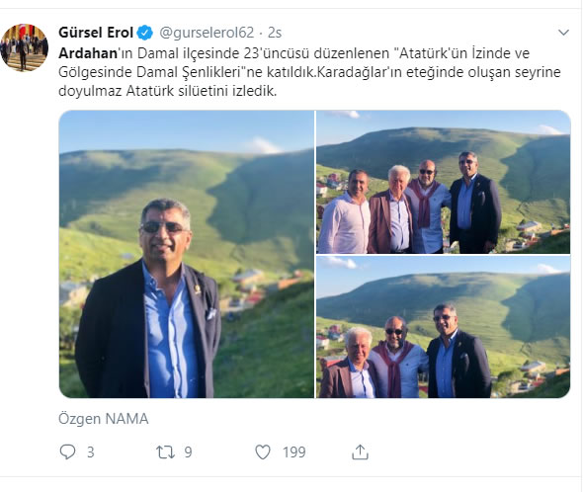Like the tweet with the heart icon
Screen dimensions: 583x492
click(x=263, y=452)
